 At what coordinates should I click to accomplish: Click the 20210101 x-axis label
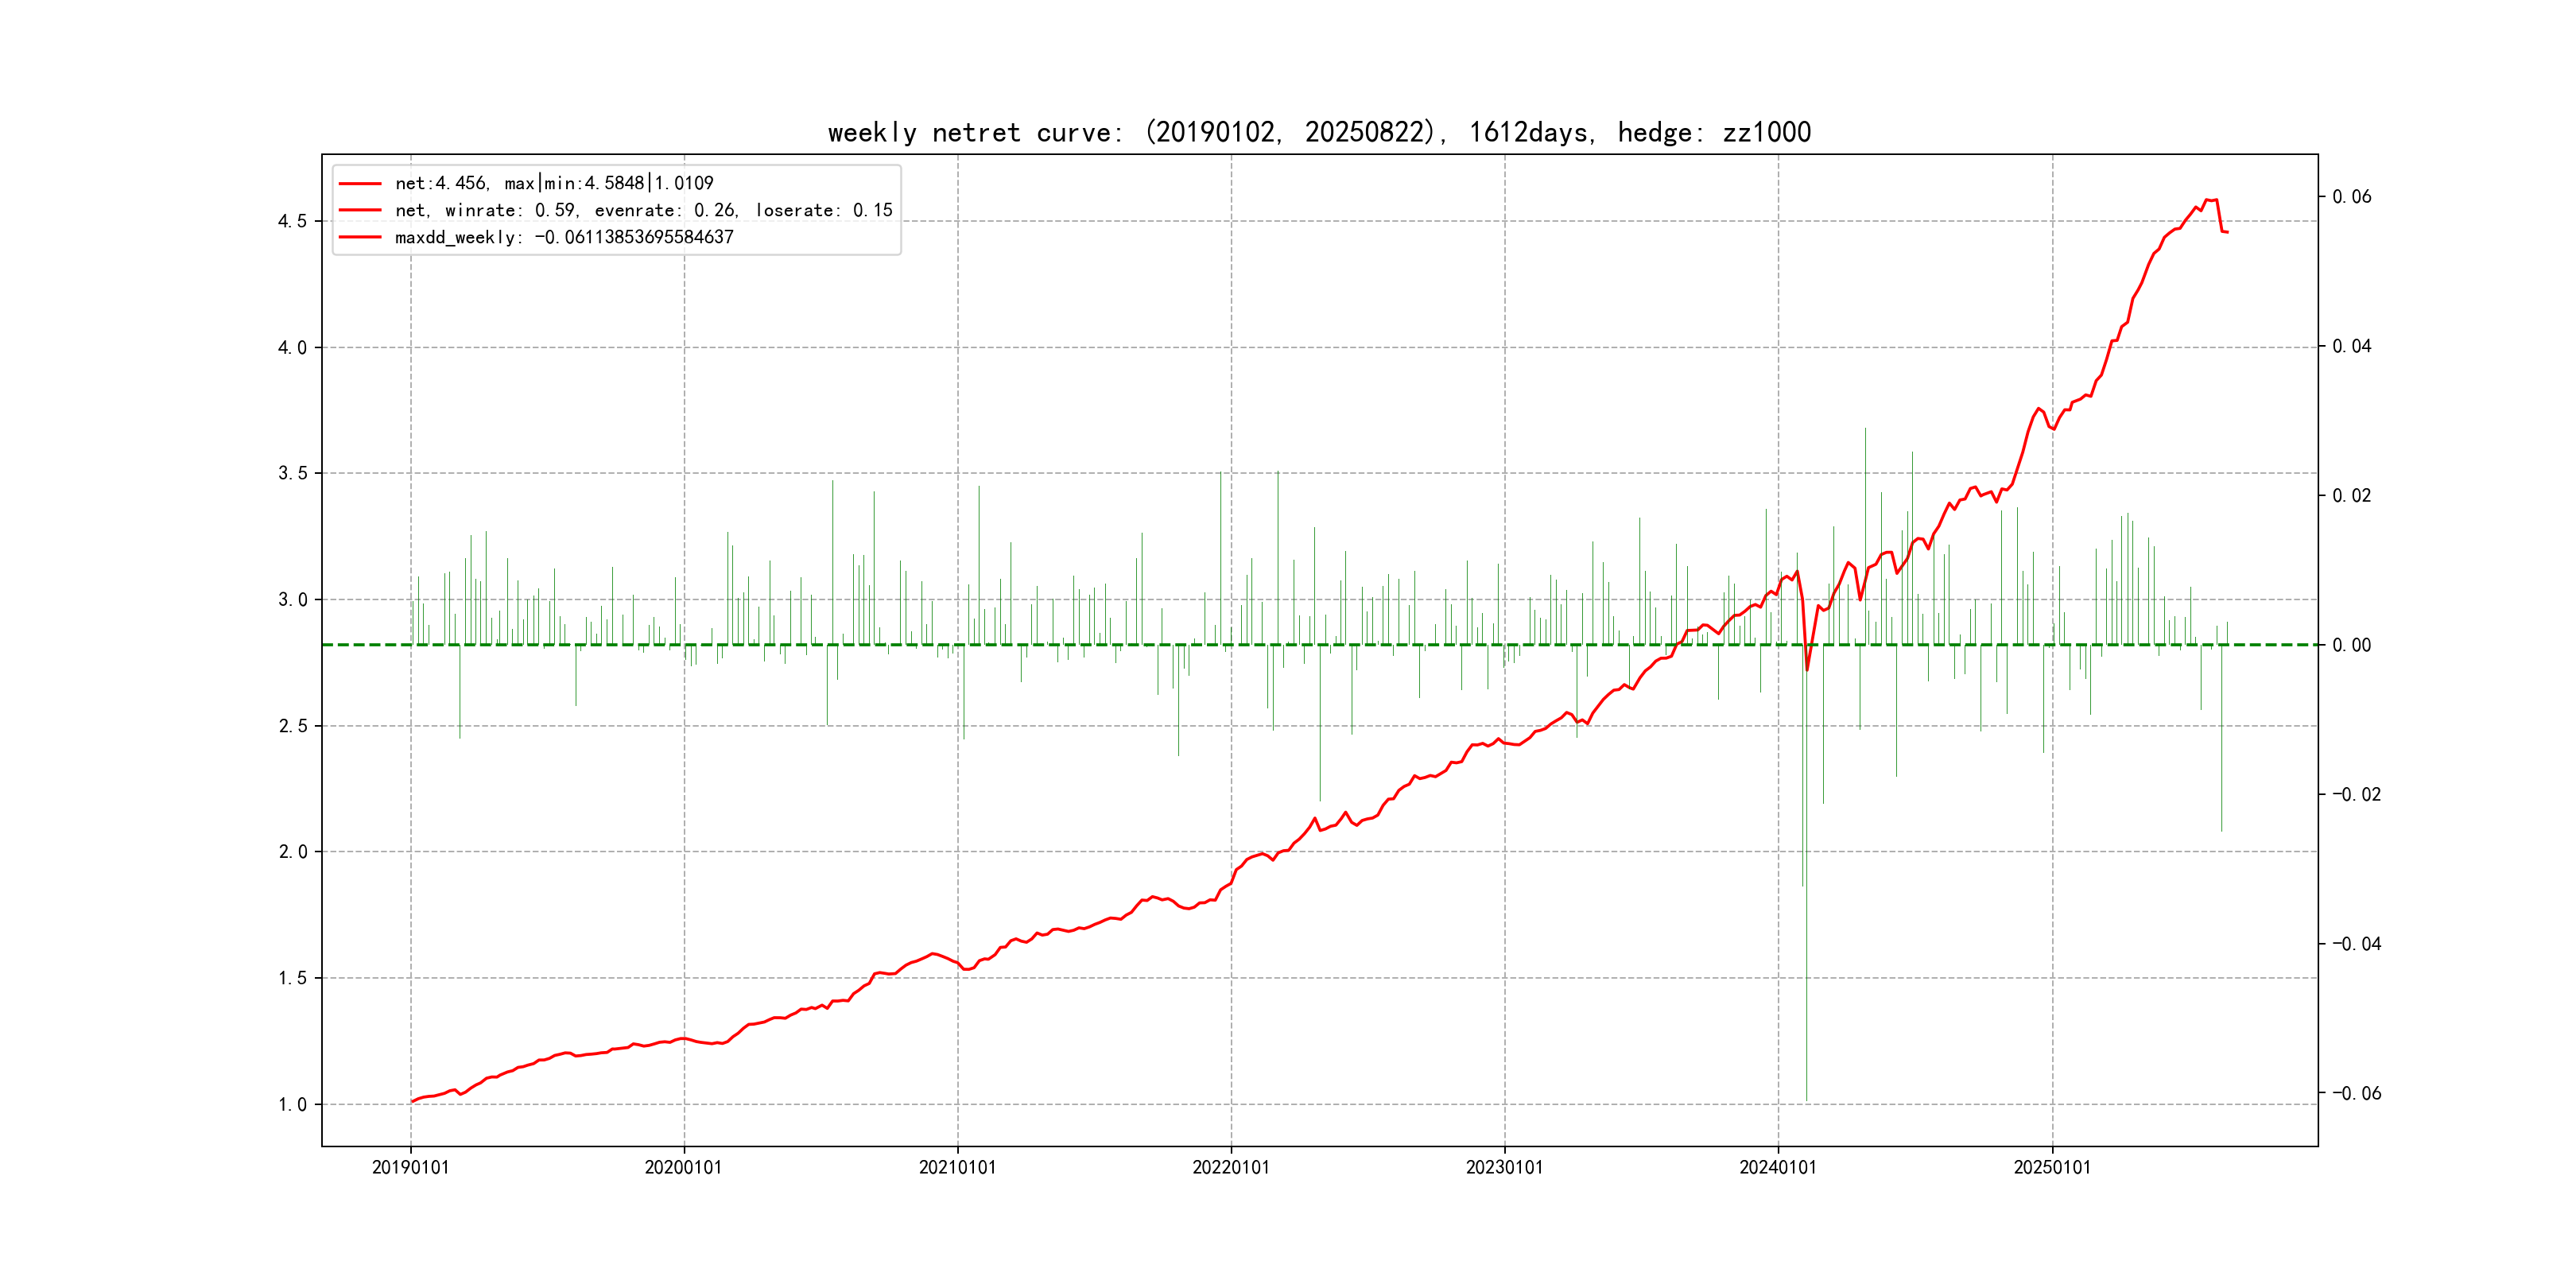coord(957,1167)
